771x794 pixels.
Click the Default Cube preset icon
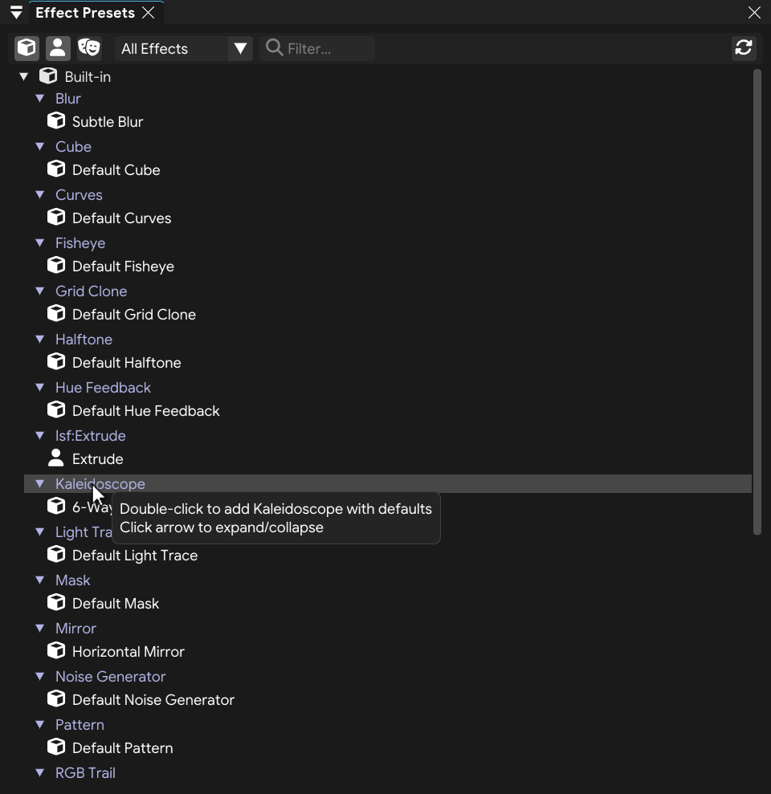[x=56, y=169]
